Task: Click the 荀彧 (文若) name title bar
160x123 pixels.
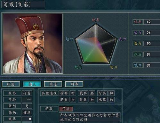Action: pyautogui.click(x=23, y=4)
